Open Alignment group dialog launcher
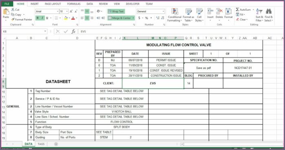Image resolution: width=285 pixels, height=150 pixels. (134, 25)
